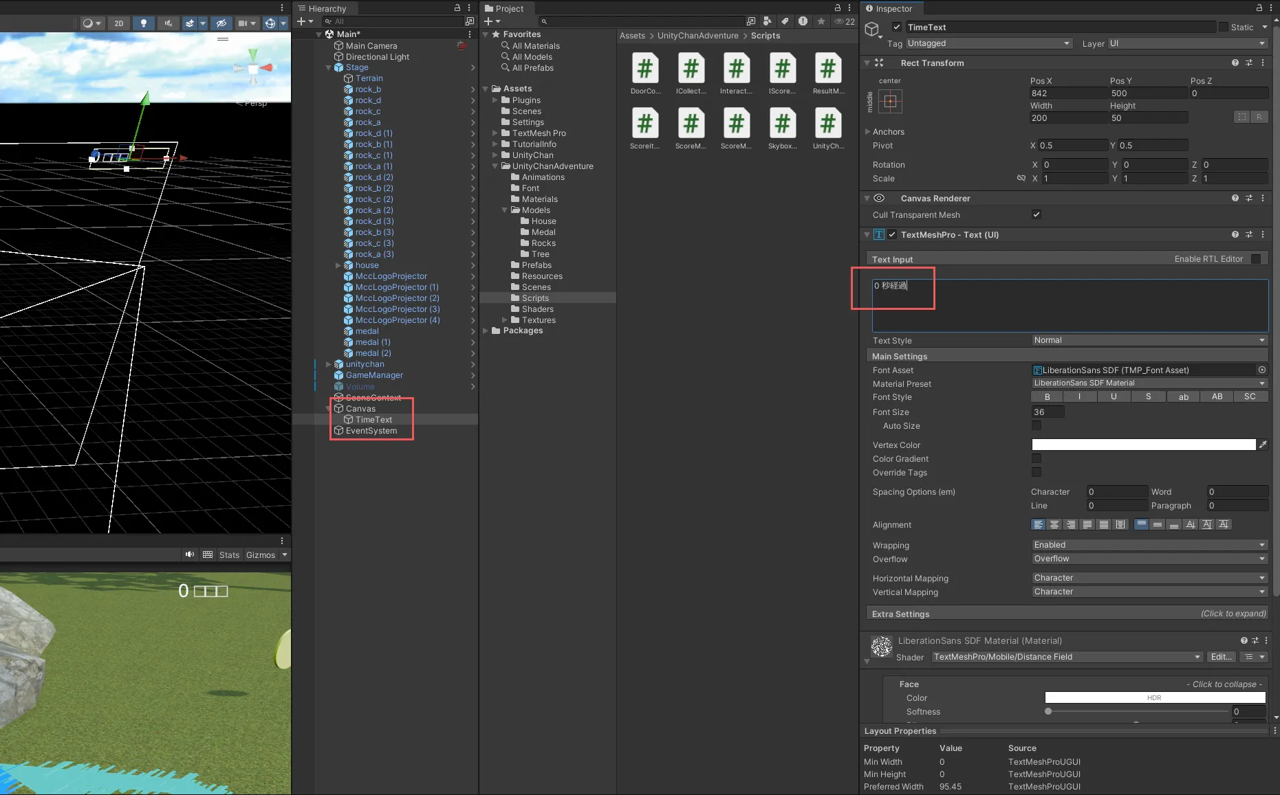
Task: Toggle 2D view mode in Scene
Action: click(119, 23)
